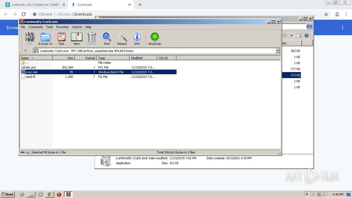Go up one folder level arrow
The image size is (352, 198).
tap(25, 51)
